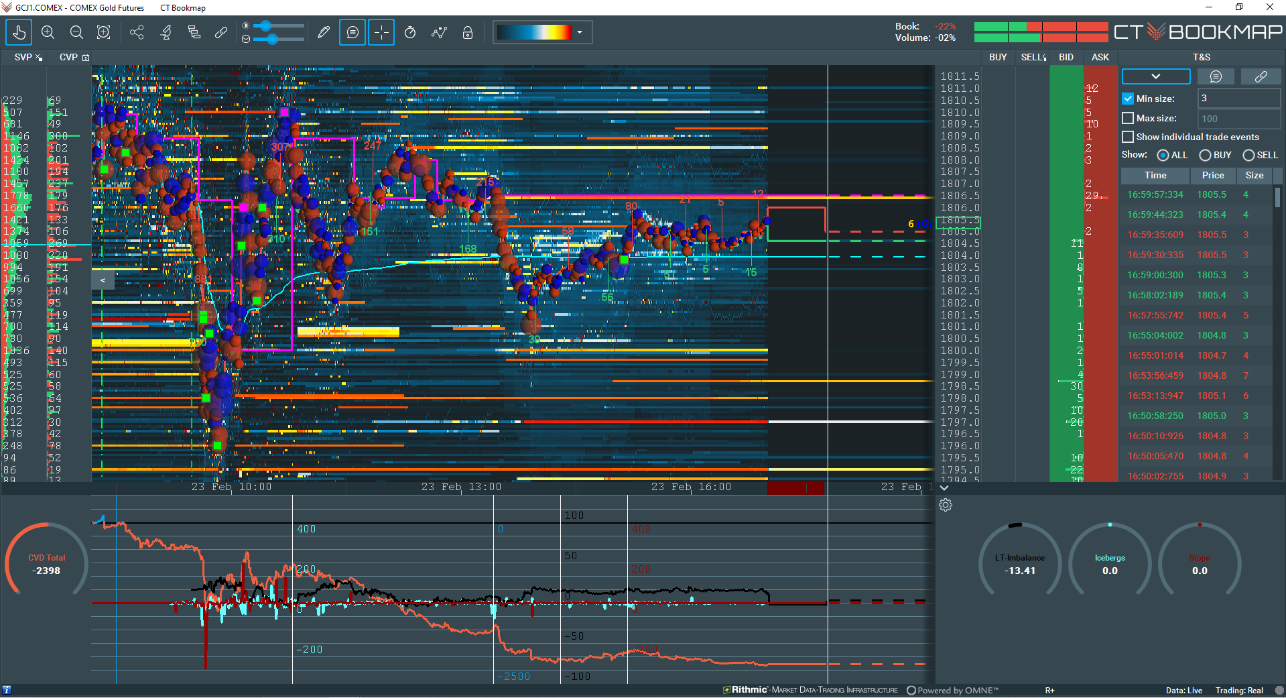The image size is (1286, 698).
Task: Open the CVP column tab
Action: [x=68, y=58]
